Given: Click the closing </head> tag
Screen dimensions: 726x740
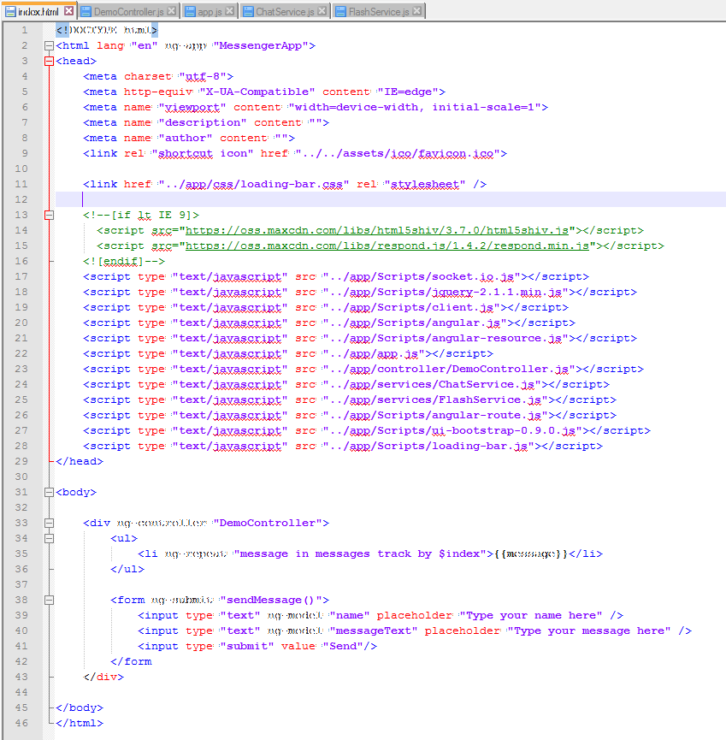Looking at the screenshot, I should 80,462.
